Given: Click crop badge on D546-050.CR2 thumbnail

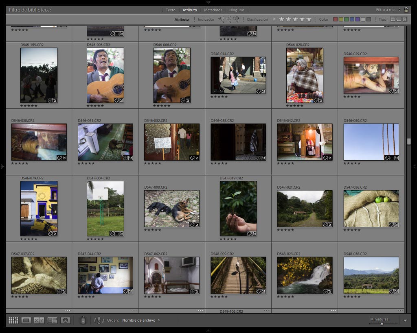Looking at the screenshot, I should coord(392,158).
